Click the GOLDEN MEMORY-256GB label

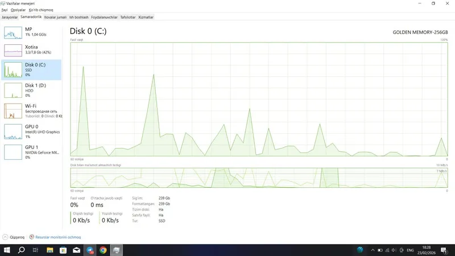tap(420, 32)
